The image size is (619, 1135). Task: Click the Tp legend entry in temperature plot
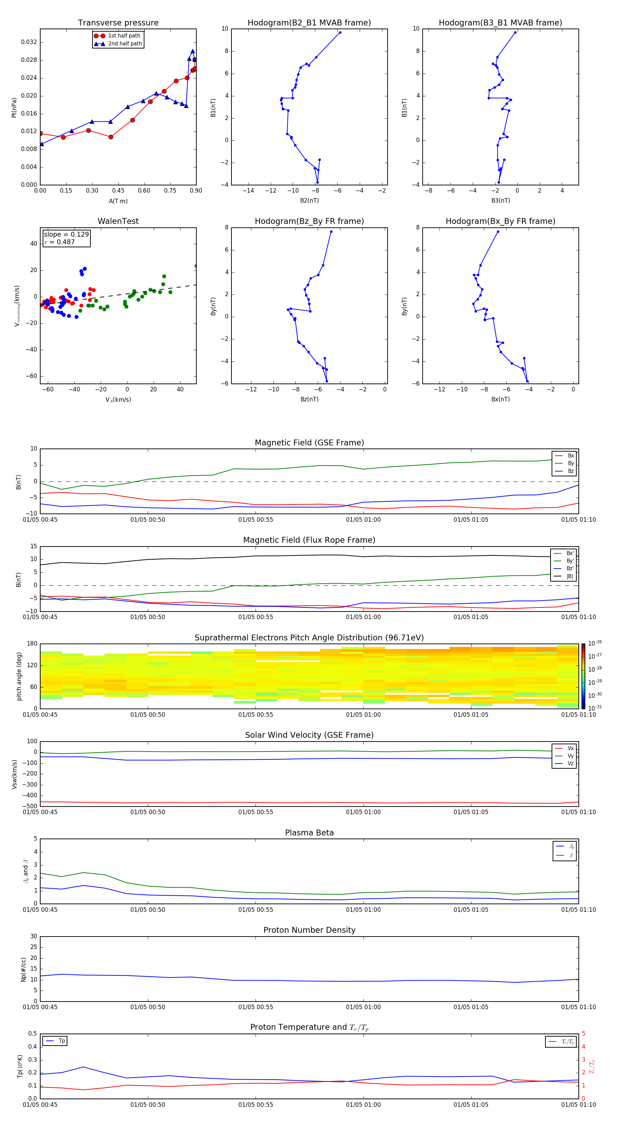tap(55, 1041)
